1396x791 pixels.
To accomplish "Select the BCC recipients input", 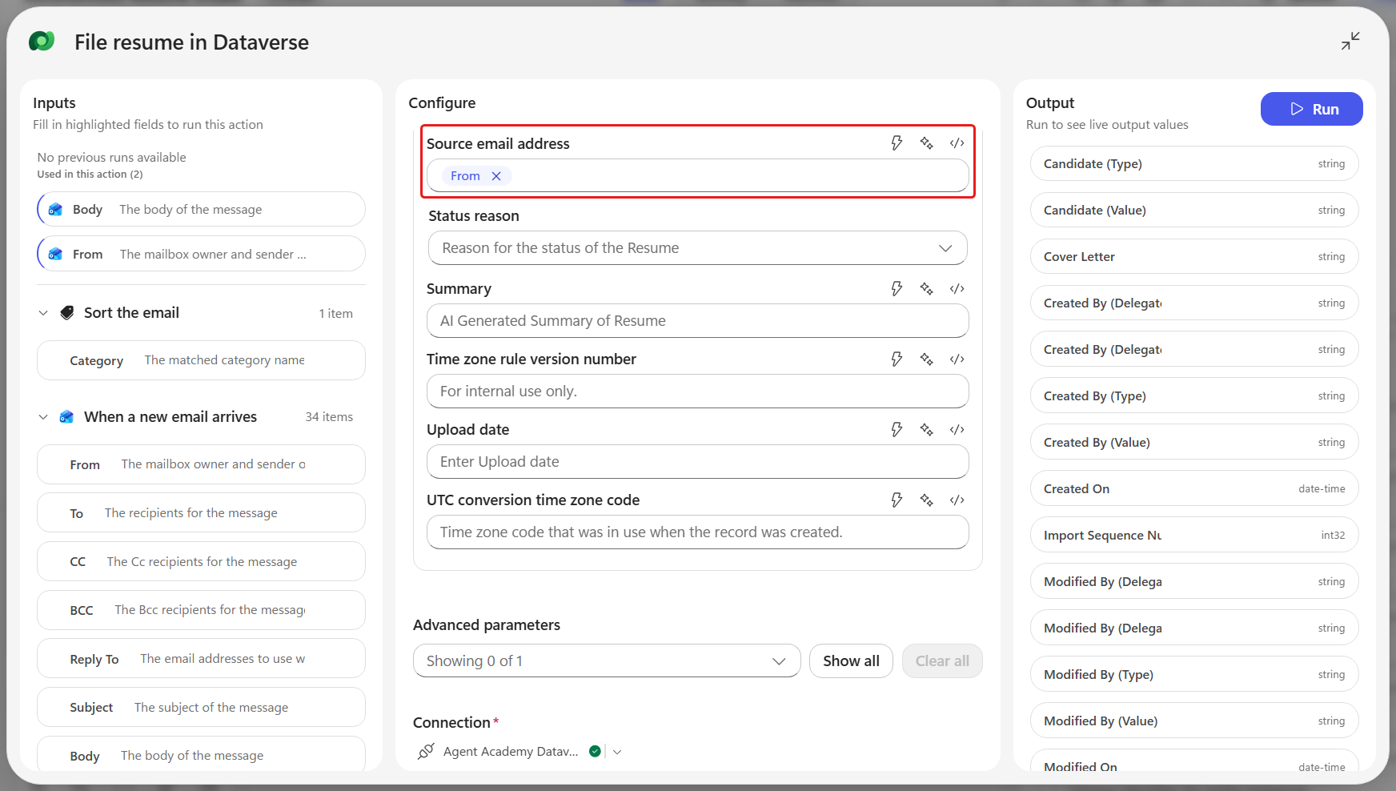I will click(x=201, y=610).
